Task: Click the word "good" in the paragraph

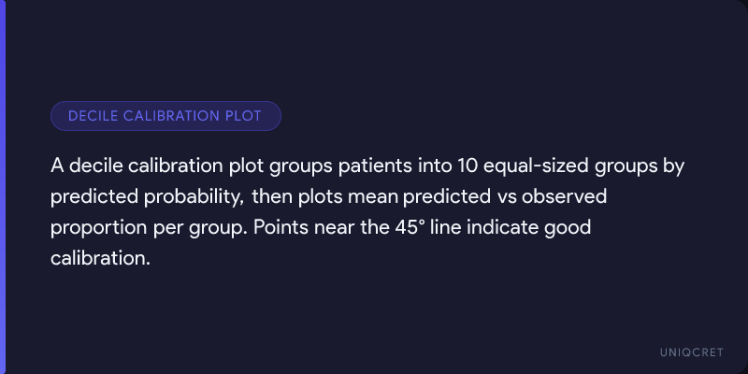Action: pos(568,228)
